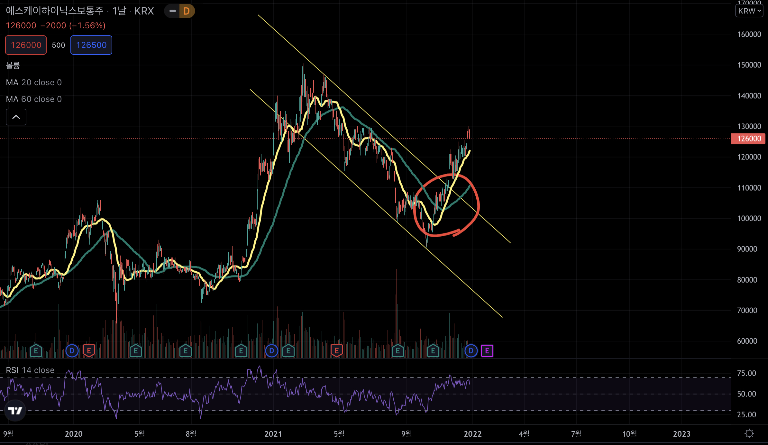
Task: Select the symbol name 에스케이하이닉스보통주
Action: point(55,11)
